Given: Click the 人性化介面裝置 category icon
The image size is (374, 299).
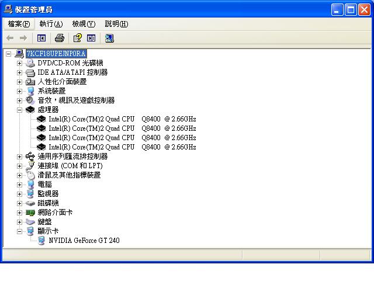Looking at the screenshot, I should click(30, 82).
